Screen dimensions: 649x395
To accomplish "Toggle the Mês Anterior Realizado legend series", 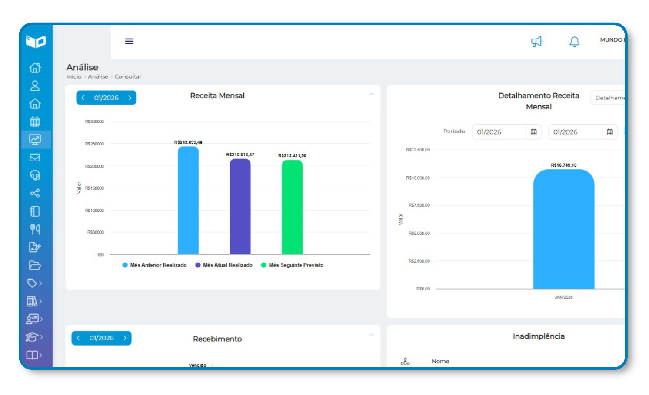I will pyautogui.click(x=155, y=265).
